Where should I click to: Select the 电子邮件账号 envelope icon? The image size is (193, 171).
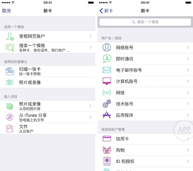[x=107, y=70]
